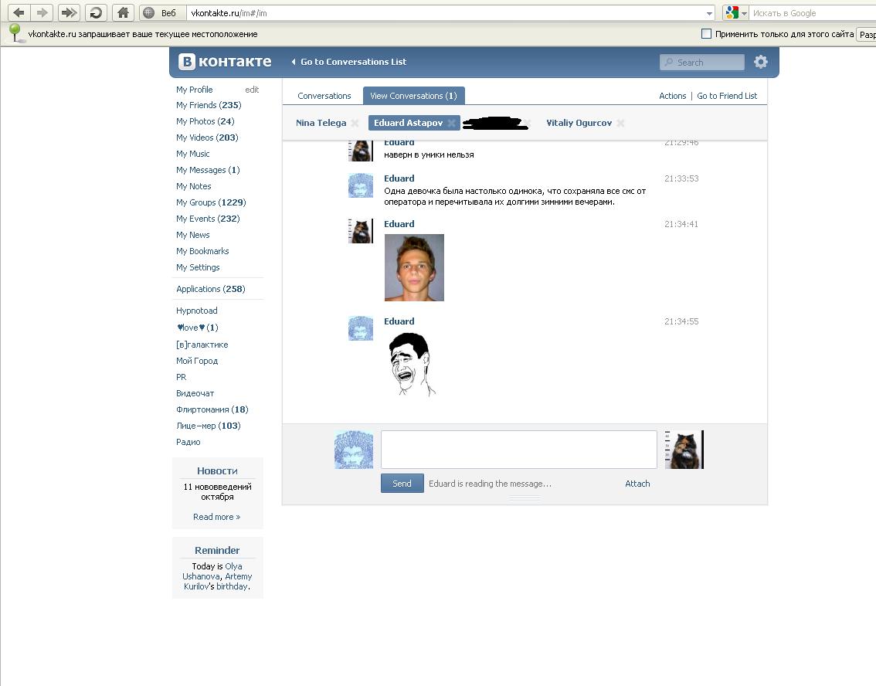Open the Видеочат app
The width and height of the screenshot is (876, 686).
point(195,393)
